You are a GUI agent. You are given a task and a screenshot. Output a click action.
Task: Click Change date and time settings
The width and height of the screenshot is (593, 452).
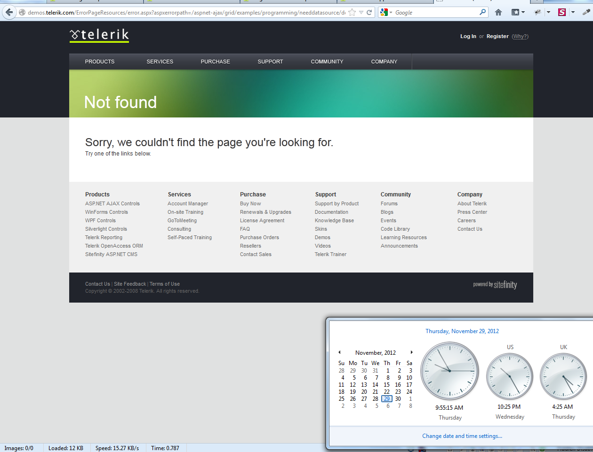(x=462, y=436)
